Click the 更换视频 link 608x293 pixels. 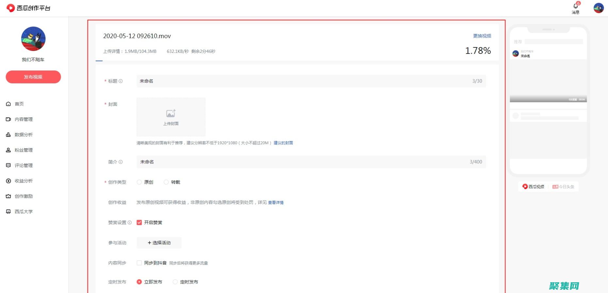482,36
